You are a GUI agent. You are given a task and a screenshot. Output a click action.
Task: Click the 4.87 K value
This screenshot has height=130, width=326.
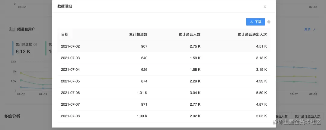coord(261,104)
